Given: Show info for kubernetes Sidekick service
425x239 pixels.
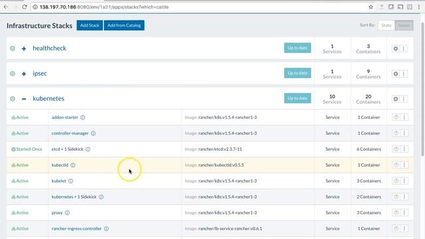Looking at the screenshot, I should pyautogui.click(x=101, y=197).
